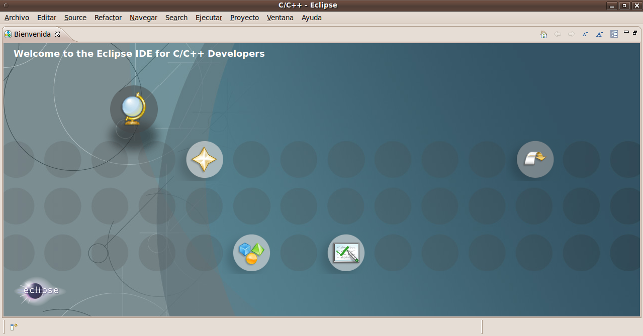Open the Source menu
The height and width of the screenshot is (336, 643).
pos(75,18)
